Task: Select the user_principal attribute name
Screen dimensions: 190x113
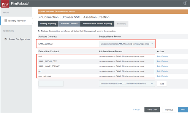Action: click(x=45, y=76)
